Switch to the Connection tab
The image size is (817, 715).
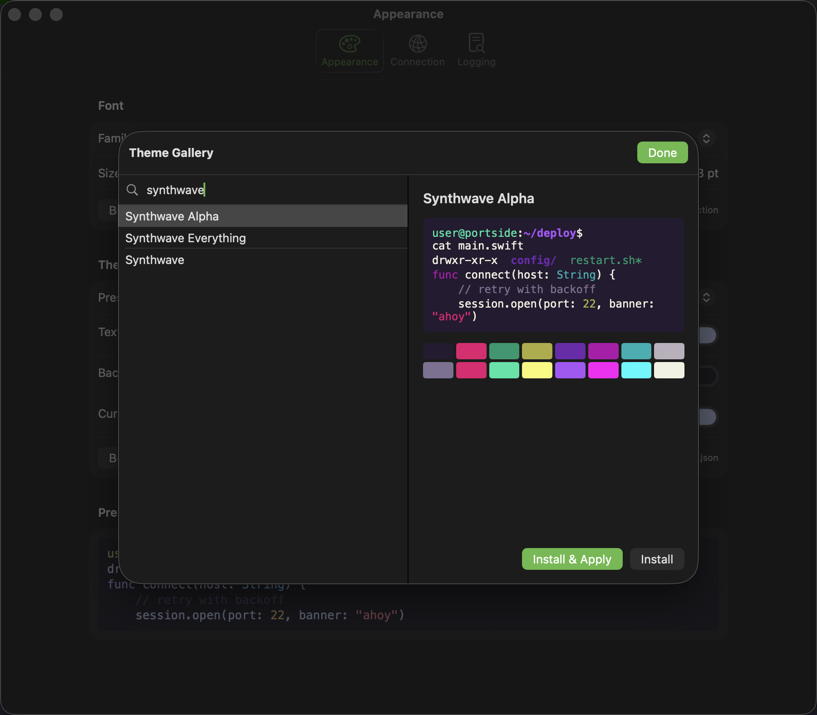point(418,51)
